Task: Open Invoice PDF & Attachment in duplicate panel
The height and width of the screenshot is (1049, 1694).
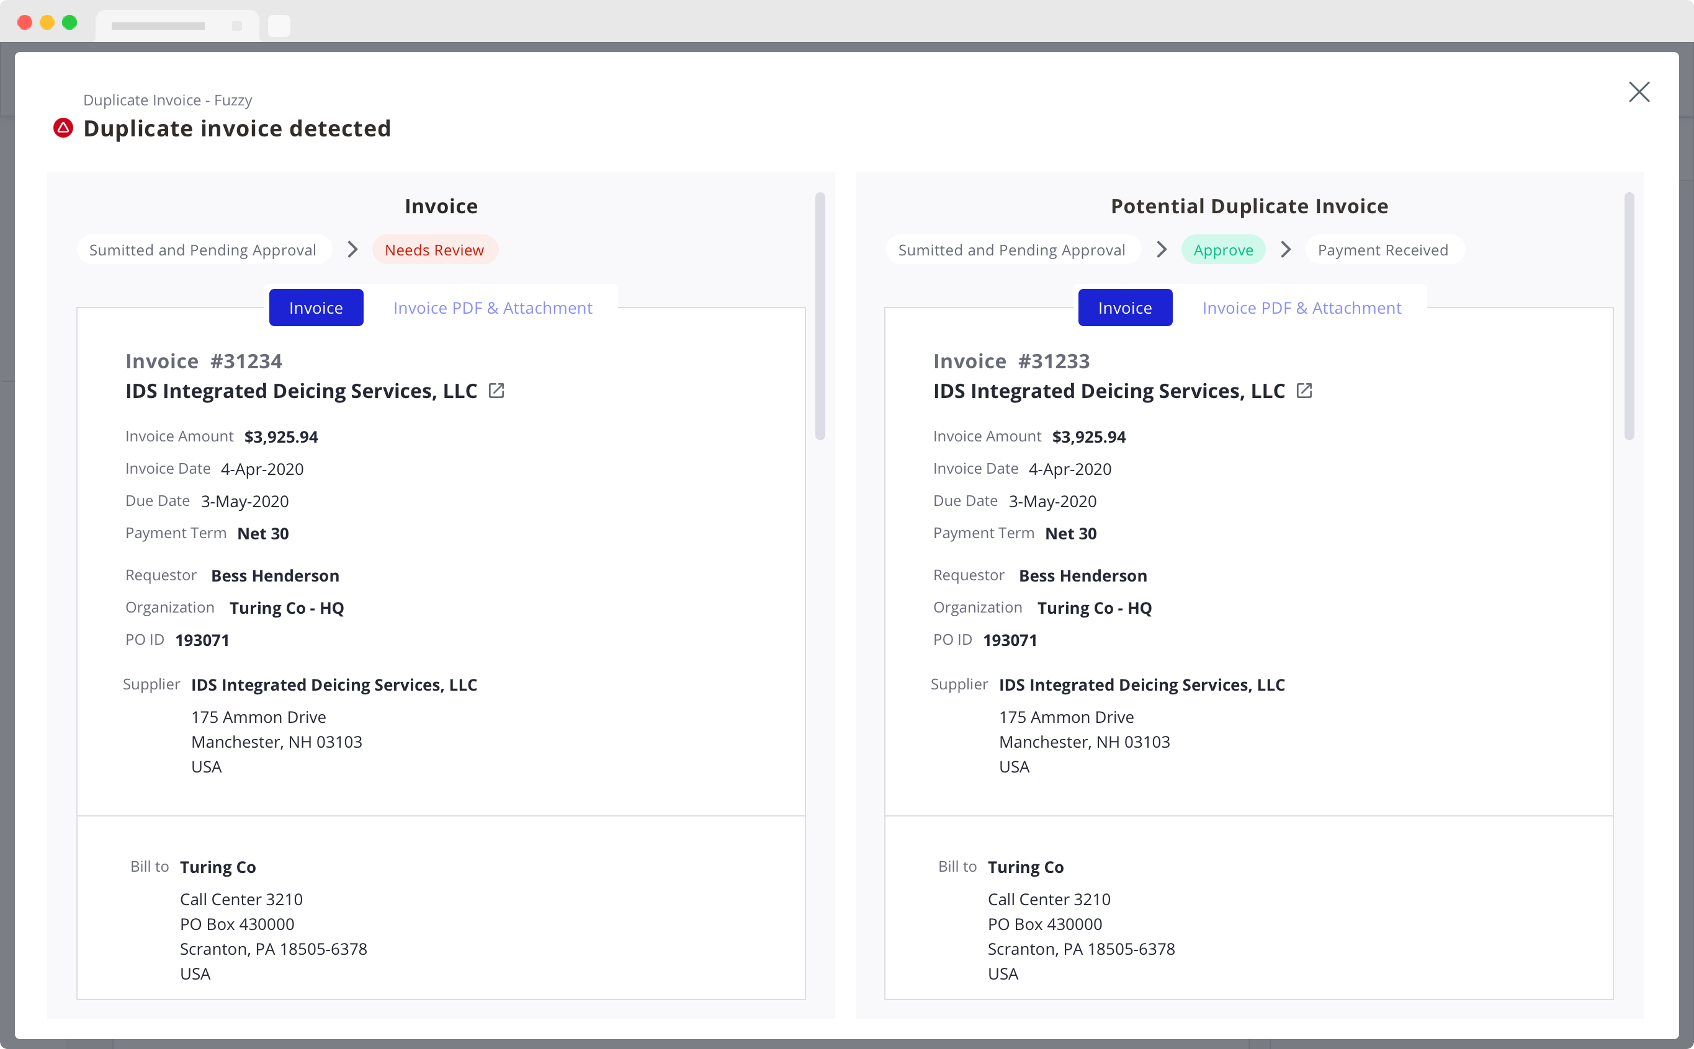Action: (x=1302, y=308)
